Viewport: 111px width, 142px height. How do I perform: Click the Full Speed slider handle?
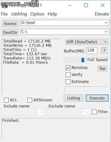[83, 60]
